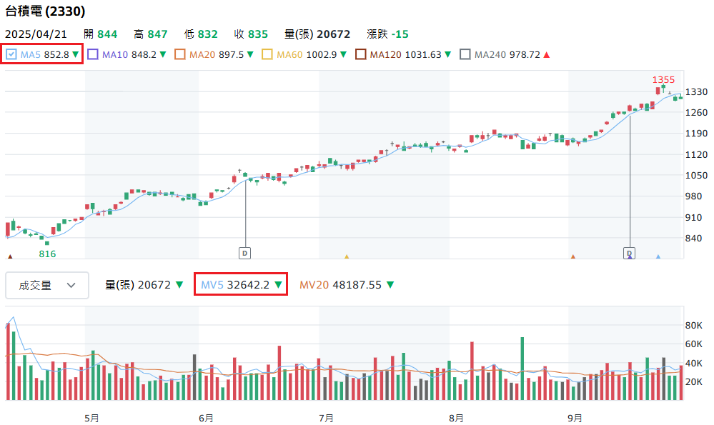This screenshot has height=425, width=714.
Task: Select the orange triangle event marker
Action: [x=573, y=256]
